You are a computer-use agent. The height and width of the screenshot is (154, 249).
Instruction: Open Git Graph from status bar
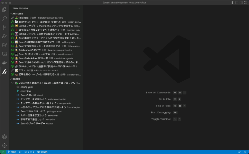pyautogui.click(x=42, y=152)
